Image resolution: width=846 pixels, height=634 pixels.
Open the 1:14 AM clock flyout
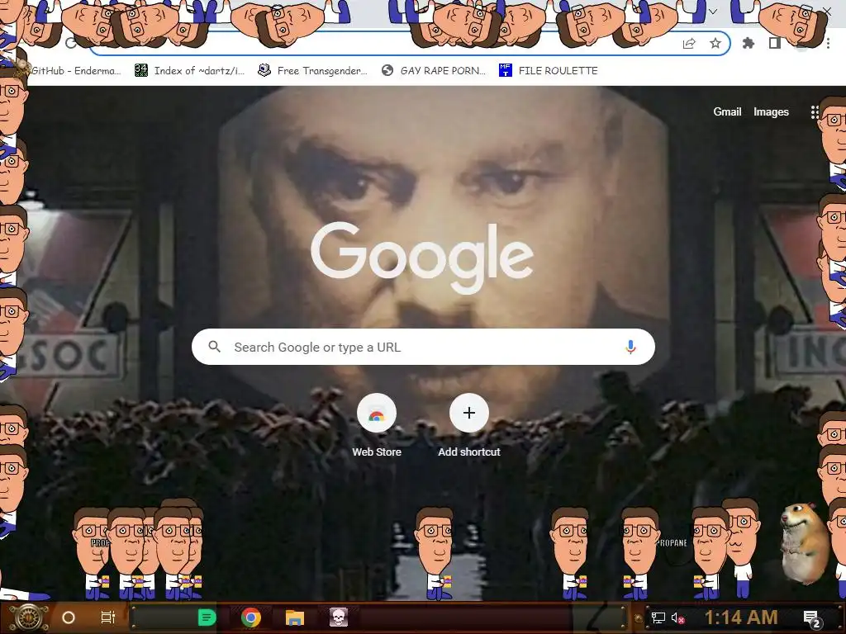pos(741,617)
